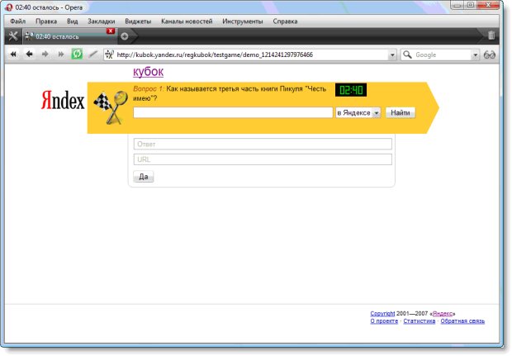Click the checkered flag kubok image
This screenshot has width=512, height=356.
pyautogui.click(x=111, y=107)
